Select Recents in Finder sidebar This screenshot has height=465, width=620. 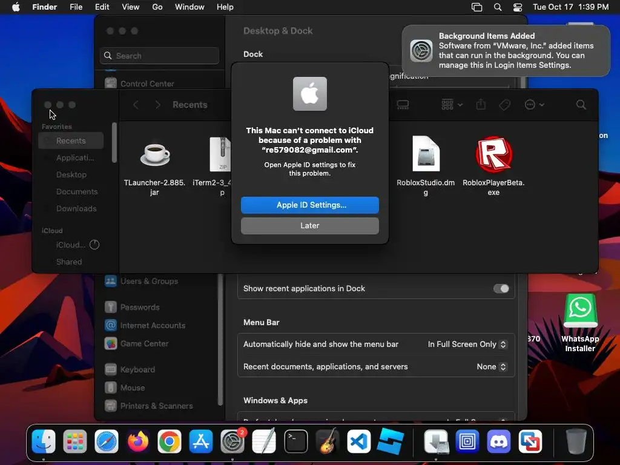point(71,140)
